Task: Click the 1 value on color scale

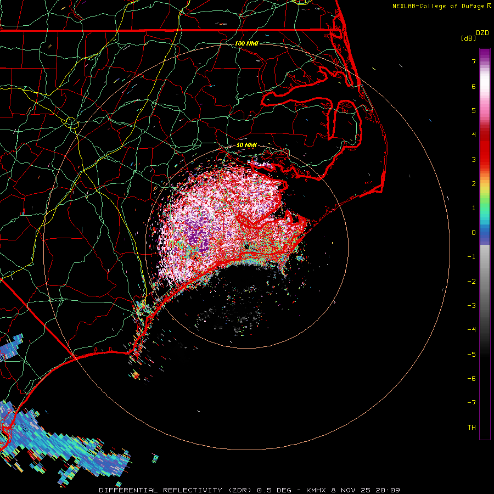Action: [474, 208]
